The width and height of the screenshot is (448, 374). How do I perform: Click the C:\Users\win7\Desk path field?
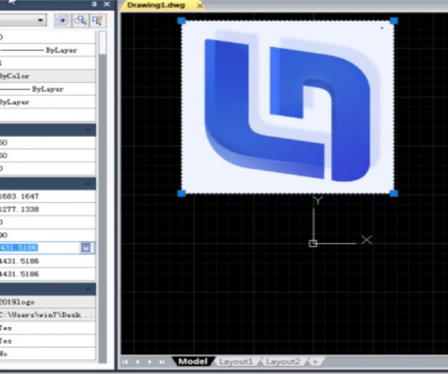point(48,315)
